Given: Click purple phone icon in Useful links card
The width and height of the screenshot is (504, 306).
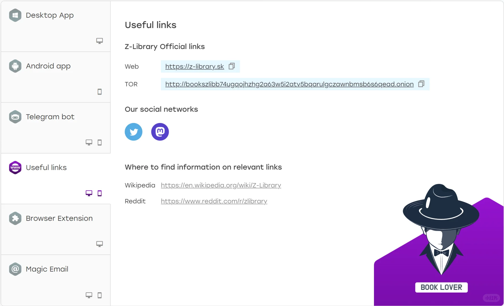Looking at the screenshot, I should (x=99, y=193).
